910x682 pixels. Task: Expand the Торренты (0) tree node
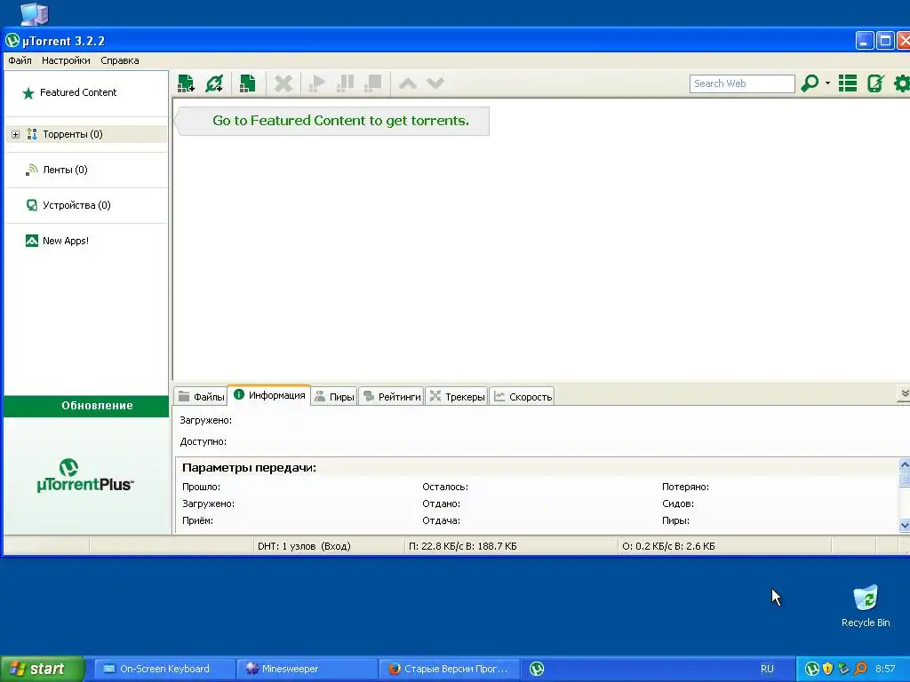point(16,135)
